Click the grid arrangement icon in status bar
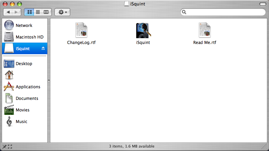Image resolution: width=269 pixels, height=151 pixels. pyautogui.click(x=10, y=147)
